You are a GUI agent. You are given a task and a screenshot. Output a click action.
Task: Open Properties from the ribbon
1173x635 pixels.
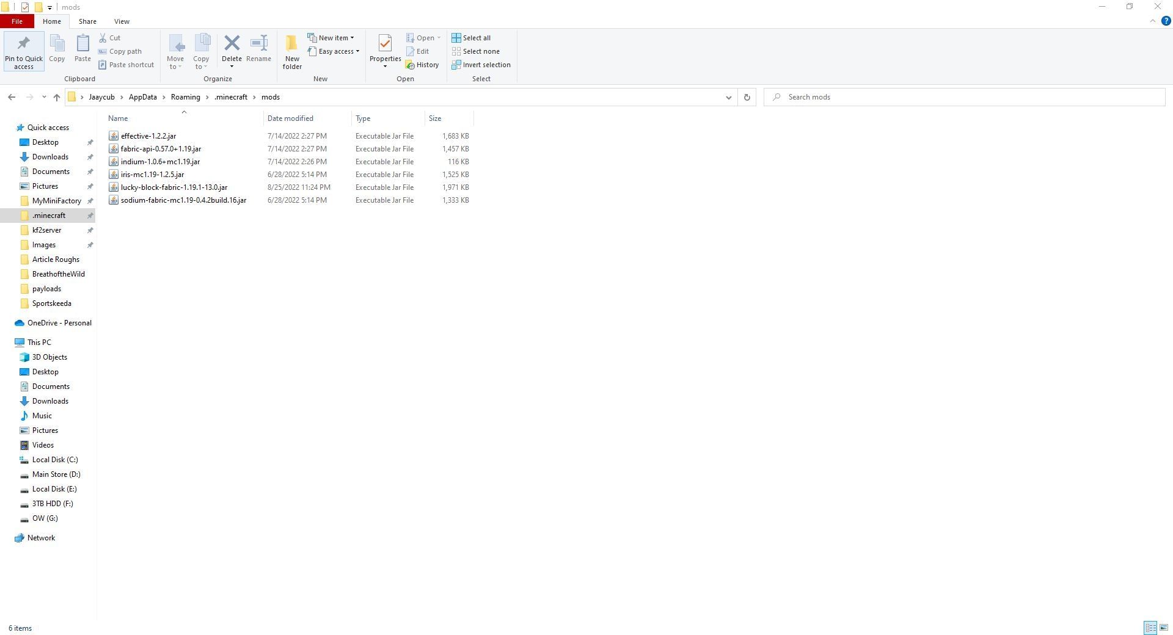[x=385, y=44]
